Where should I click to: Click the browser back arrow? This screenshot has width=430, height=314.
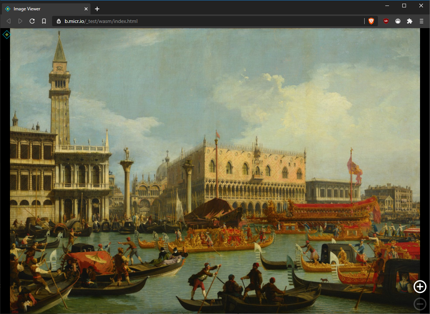pyautogui.click(x=8, y=21)
